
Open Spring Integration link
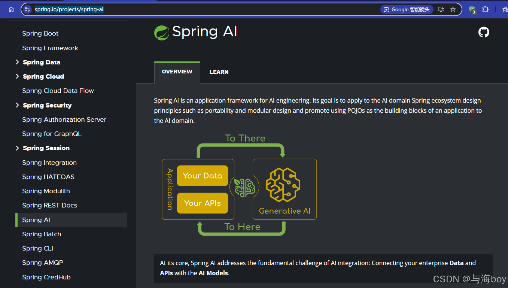[49, 163]
